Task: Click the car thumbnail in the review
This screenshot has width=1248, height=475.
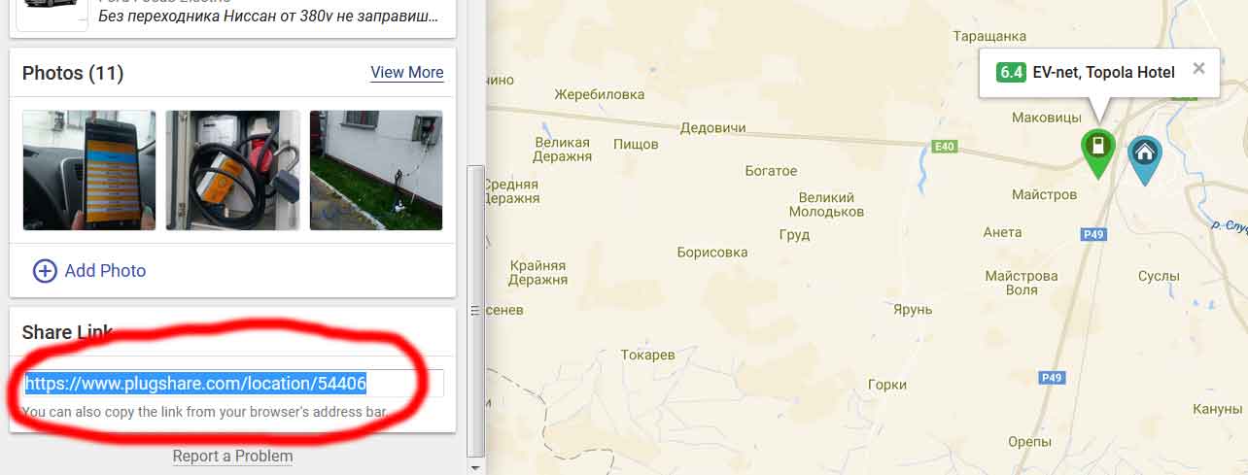Action: point(52,14)
